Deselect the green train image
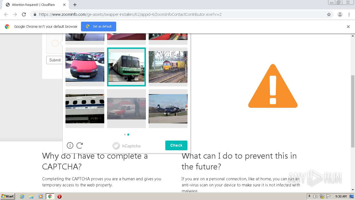The image size is (355, 200). point(126,67)
